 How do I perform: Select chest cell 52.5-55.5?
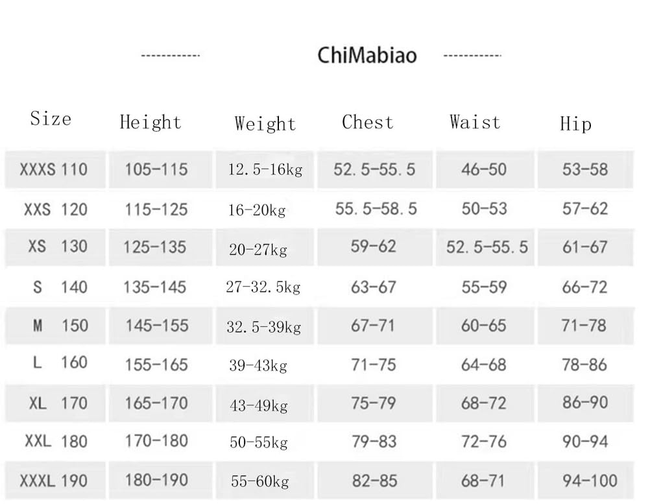tap(374, 169)
